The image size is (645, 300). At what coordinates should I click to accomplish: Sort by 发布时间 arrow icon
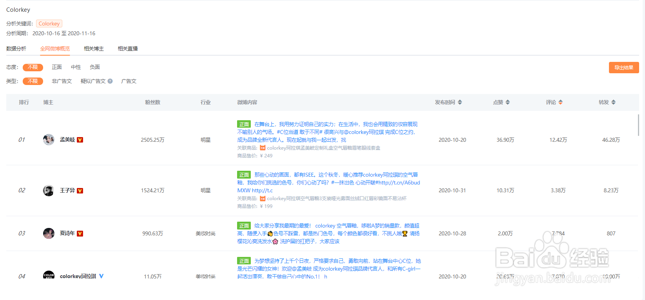coord(460,102)
